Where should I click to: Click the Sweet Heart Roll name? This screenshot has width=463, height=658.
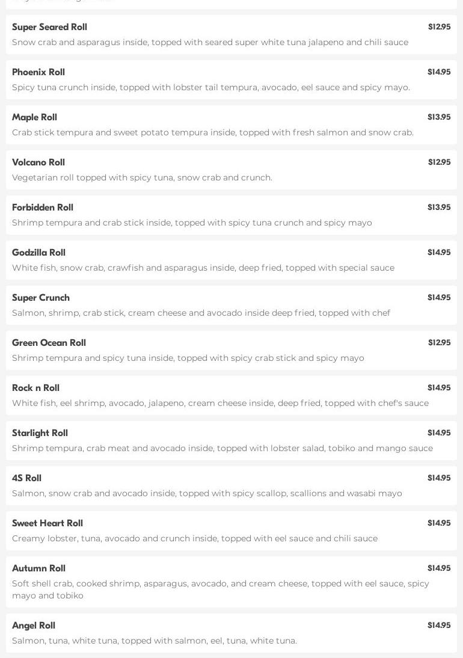(48, 523)
